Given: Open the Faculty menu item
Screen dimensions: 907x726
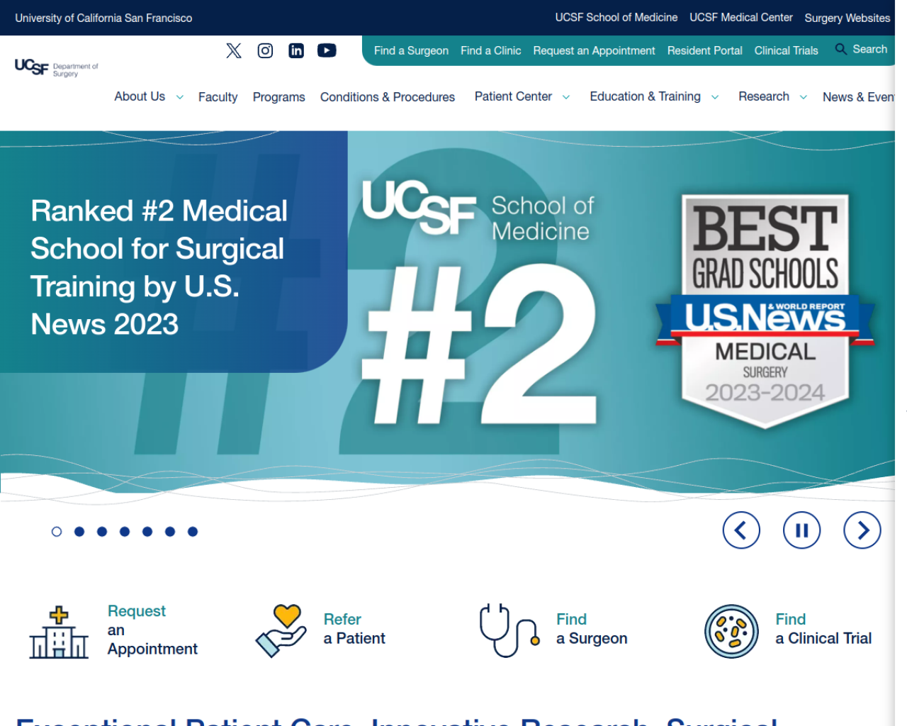Looking at the screenshot, I should click(x=218, y=97).
